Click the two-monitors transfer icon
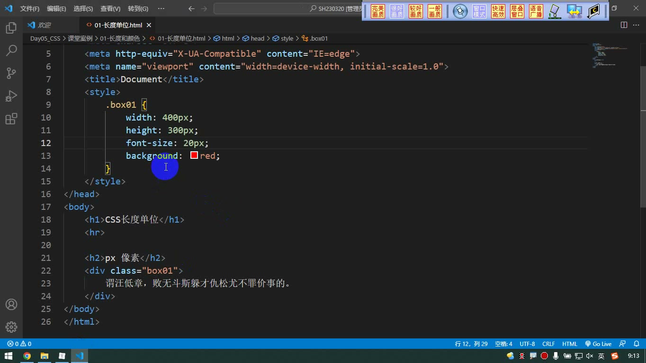The image size is (646, 363). [x=574, y=11]
